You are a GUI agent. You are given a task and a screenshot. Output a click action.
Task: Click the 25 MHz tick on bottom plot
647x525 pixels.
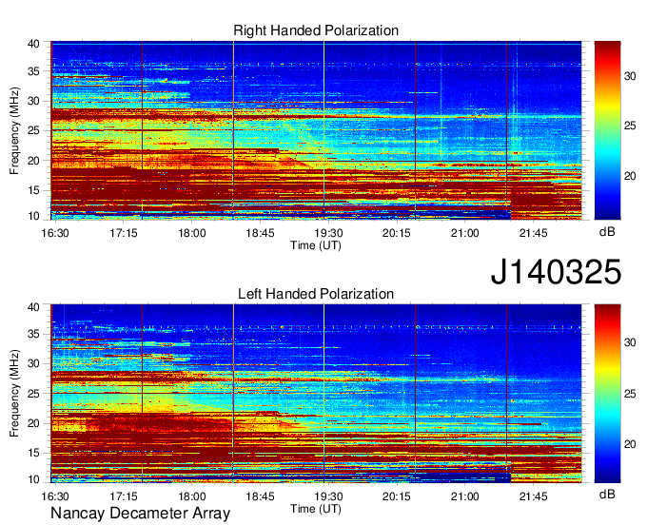click(x=33, y=394)
